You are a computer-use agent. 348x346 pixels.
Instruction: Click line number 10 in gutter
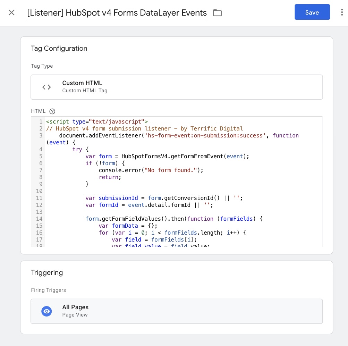tap(39, 191)
